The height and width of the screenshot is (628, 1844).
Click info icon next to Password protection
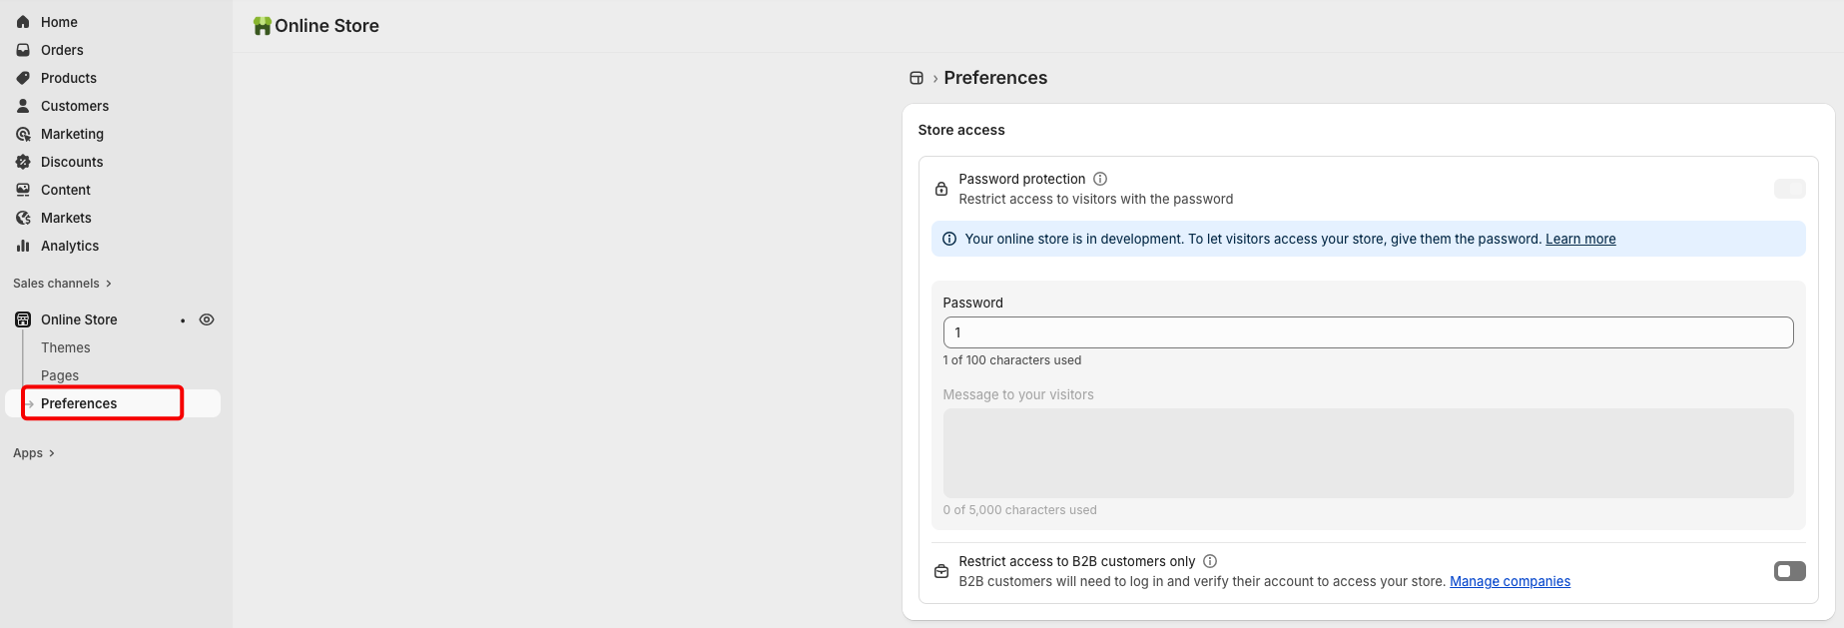1100,179
